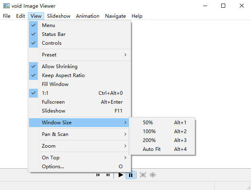Click the next image control button

(108, 175)
